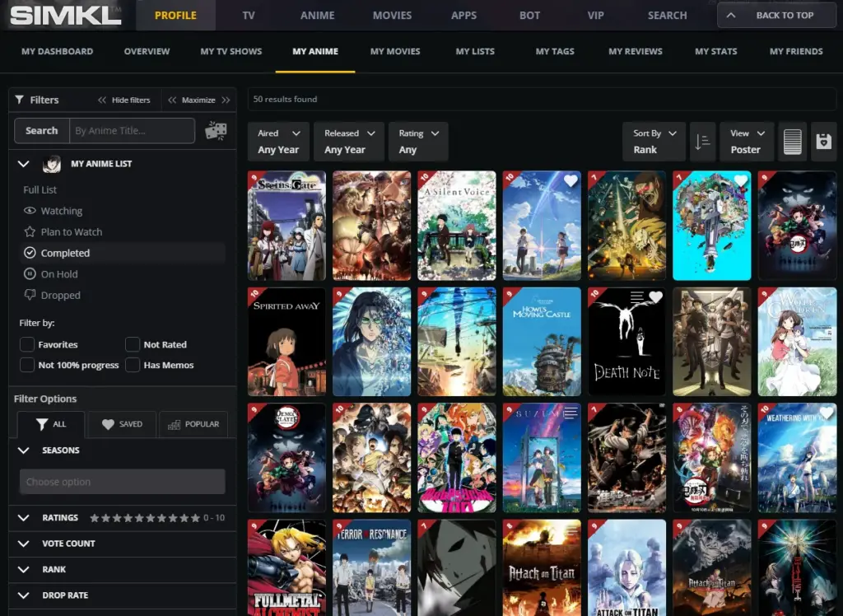Screen dimensions: 843x616
Task: Tick the Has Memos checkbox
Action: pyautogui.click(x=133, y=365)
